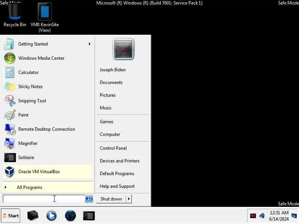Image resolution: width=299 pixels, height=224 pixels.
Task: Open Paint from the program list
Action: click(x=48, y=115)
